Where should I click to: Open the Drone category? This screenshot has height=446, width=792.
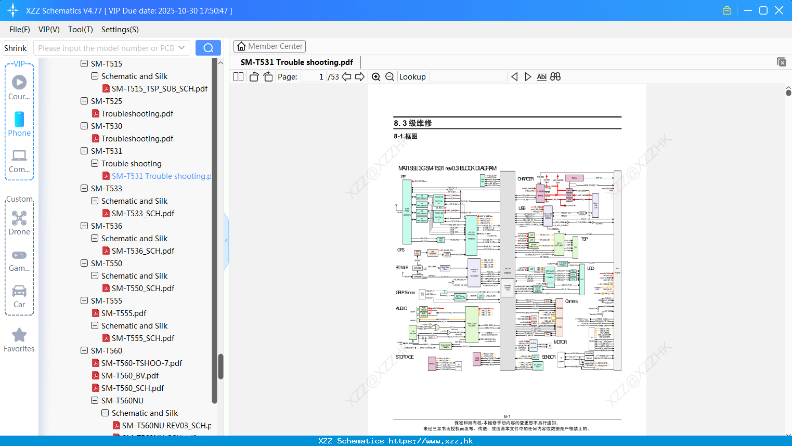click(x=19, y=223)
